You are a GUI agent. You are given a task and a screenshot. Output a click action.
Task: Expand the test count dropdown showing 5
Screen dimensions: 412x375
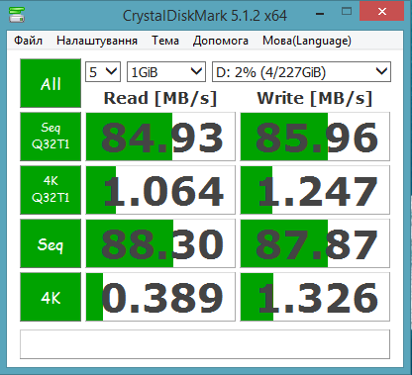[x=103, y=71]
